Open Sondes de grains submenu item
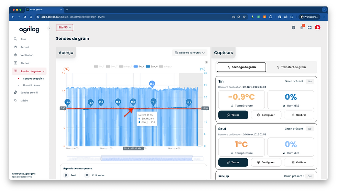This screenshot has height=192, width=337. coord(33,79)
